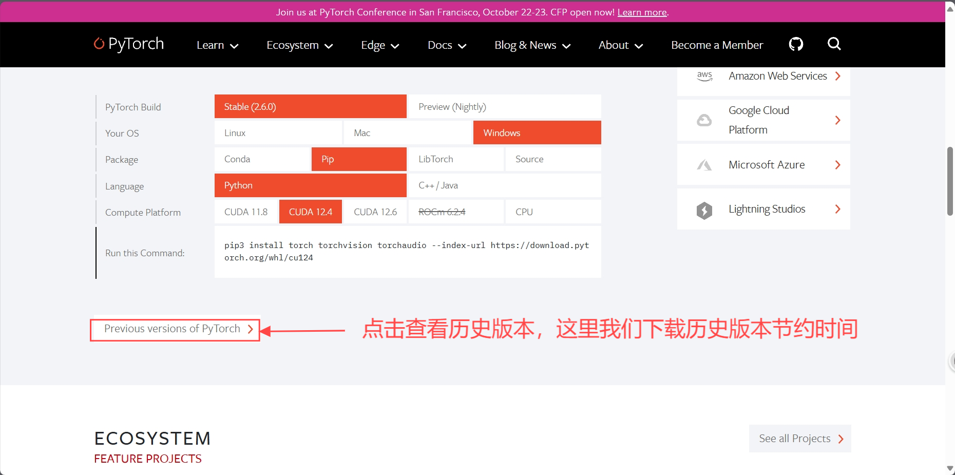The height and width of the screenshot is (475, 955).
Task: Choose Linux as your OS
Action: pos(278,132)
